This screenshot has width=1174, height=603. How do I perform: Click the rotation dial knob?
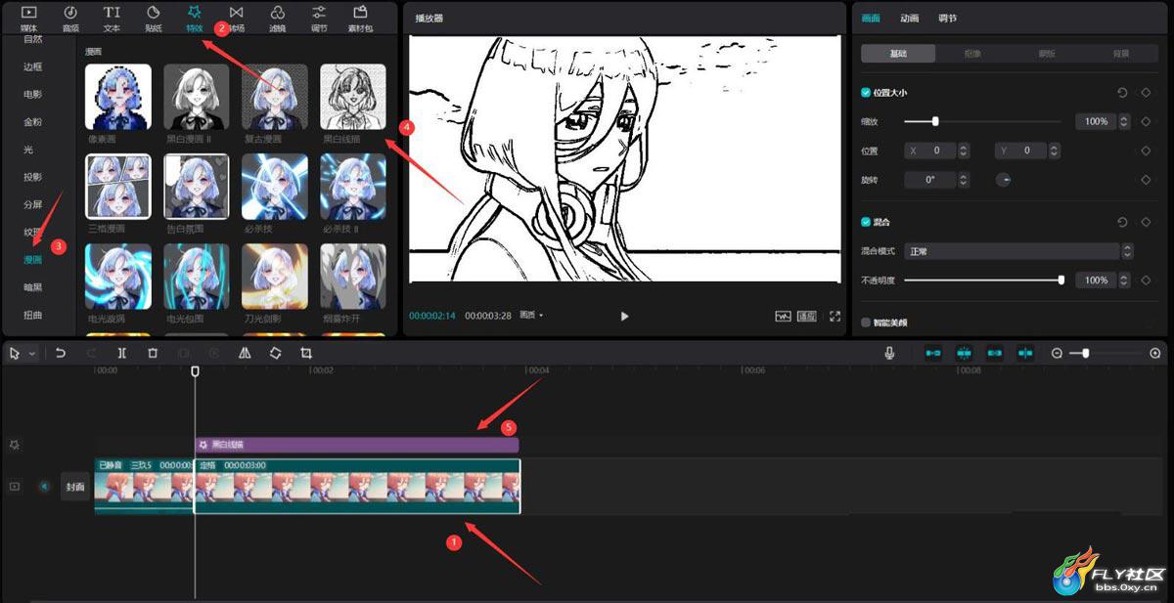(1003, 180)
